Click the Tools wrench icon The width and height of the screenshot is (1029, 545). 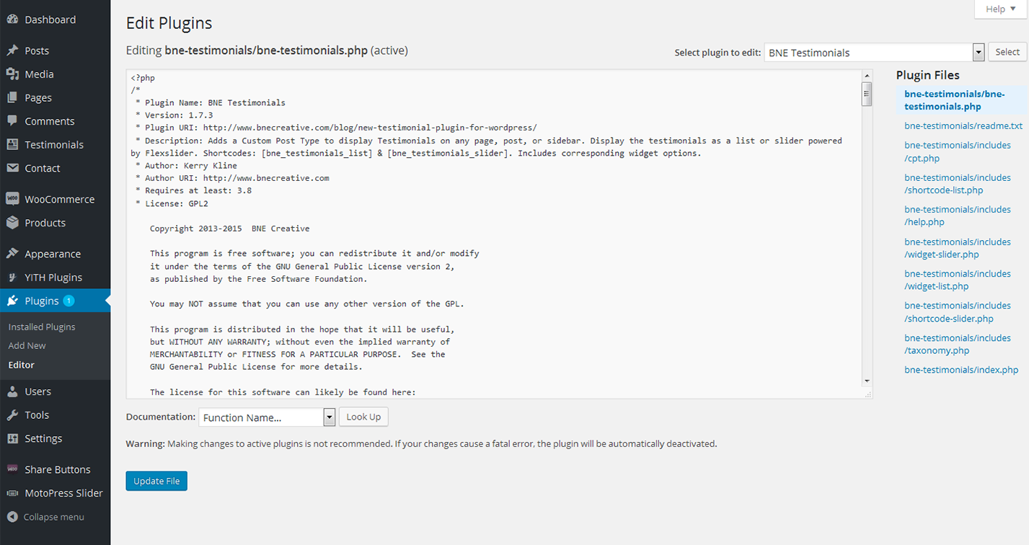[12, 415]
